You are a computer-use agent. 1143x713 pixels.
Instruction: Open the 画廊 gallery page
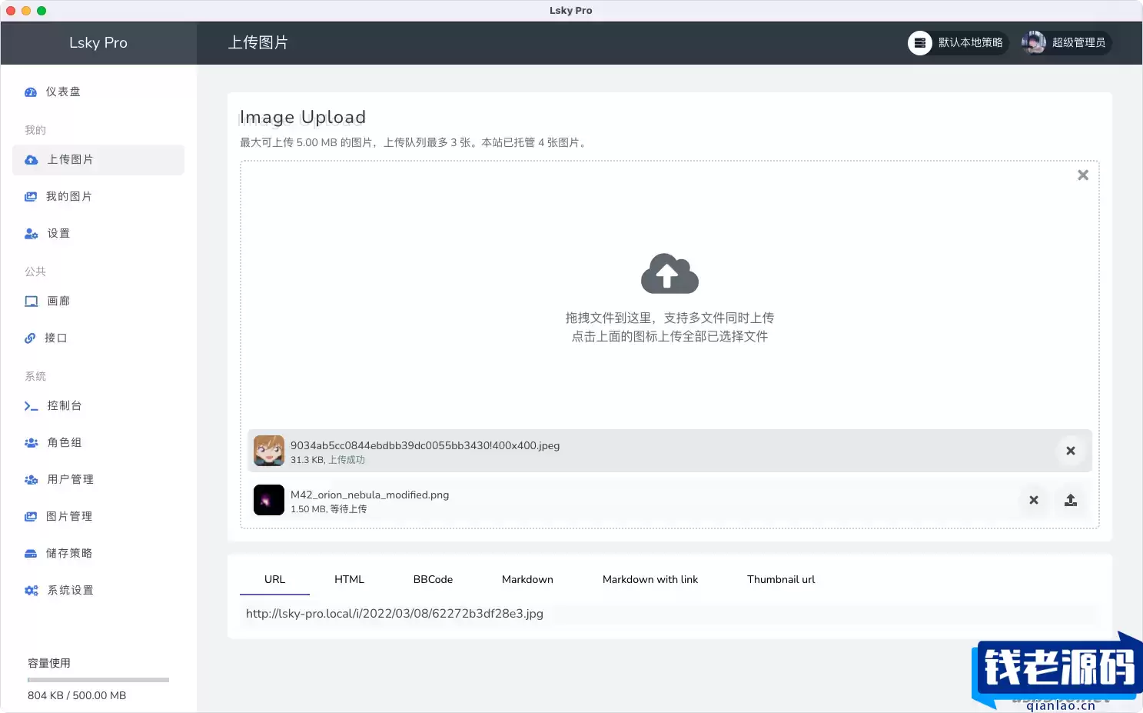click(98, 302)
